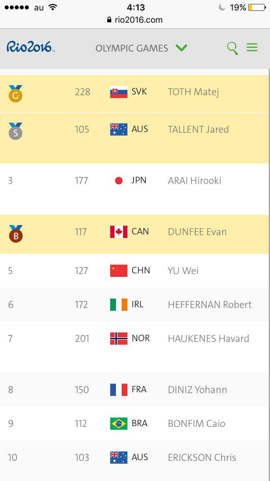Select the ARAI Hirooki result row
The image size is (270, 481).
point(135,189)
